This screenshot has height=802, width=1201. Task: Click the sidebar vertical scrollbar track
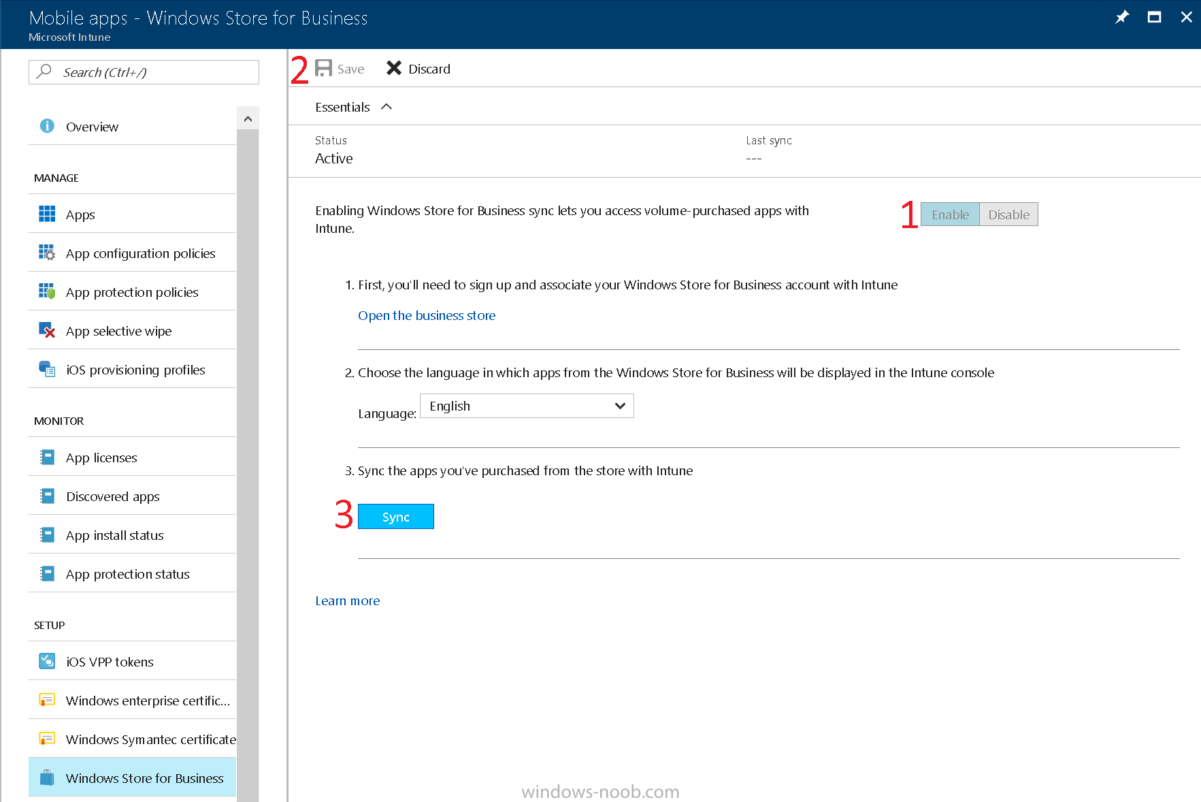click(248, 466)
